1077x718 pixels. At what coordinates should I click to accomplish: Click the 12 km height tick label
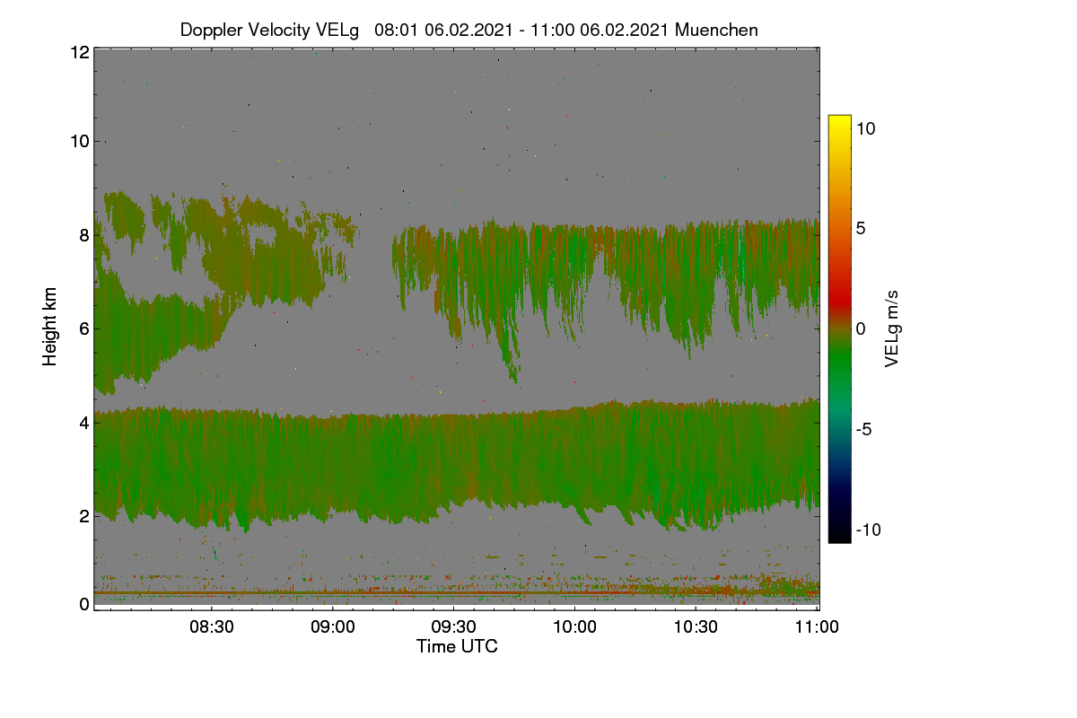pos(79,52)
